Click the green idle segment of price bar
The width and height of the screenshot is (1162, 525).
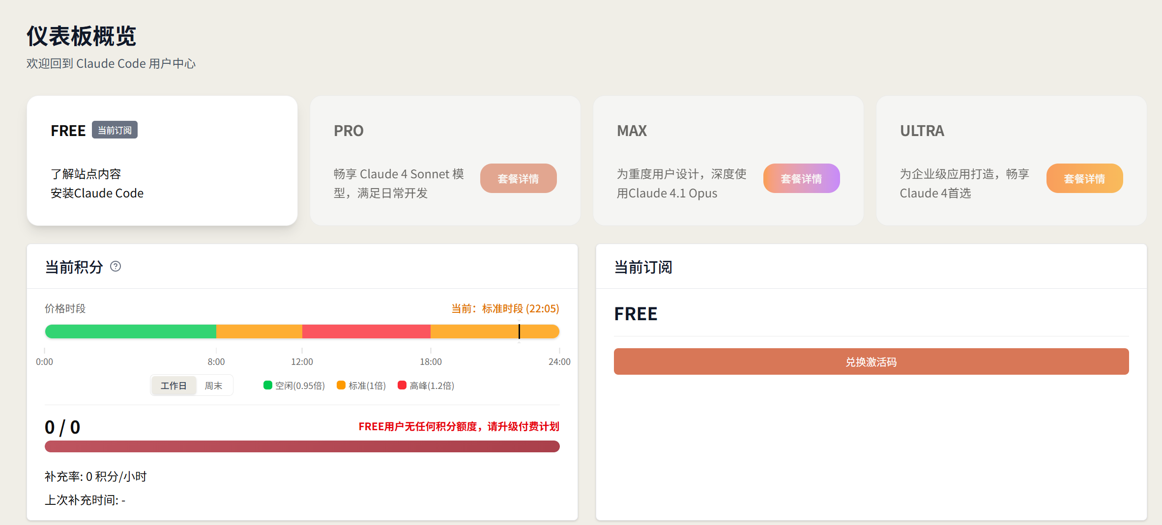tap(130, 332)
